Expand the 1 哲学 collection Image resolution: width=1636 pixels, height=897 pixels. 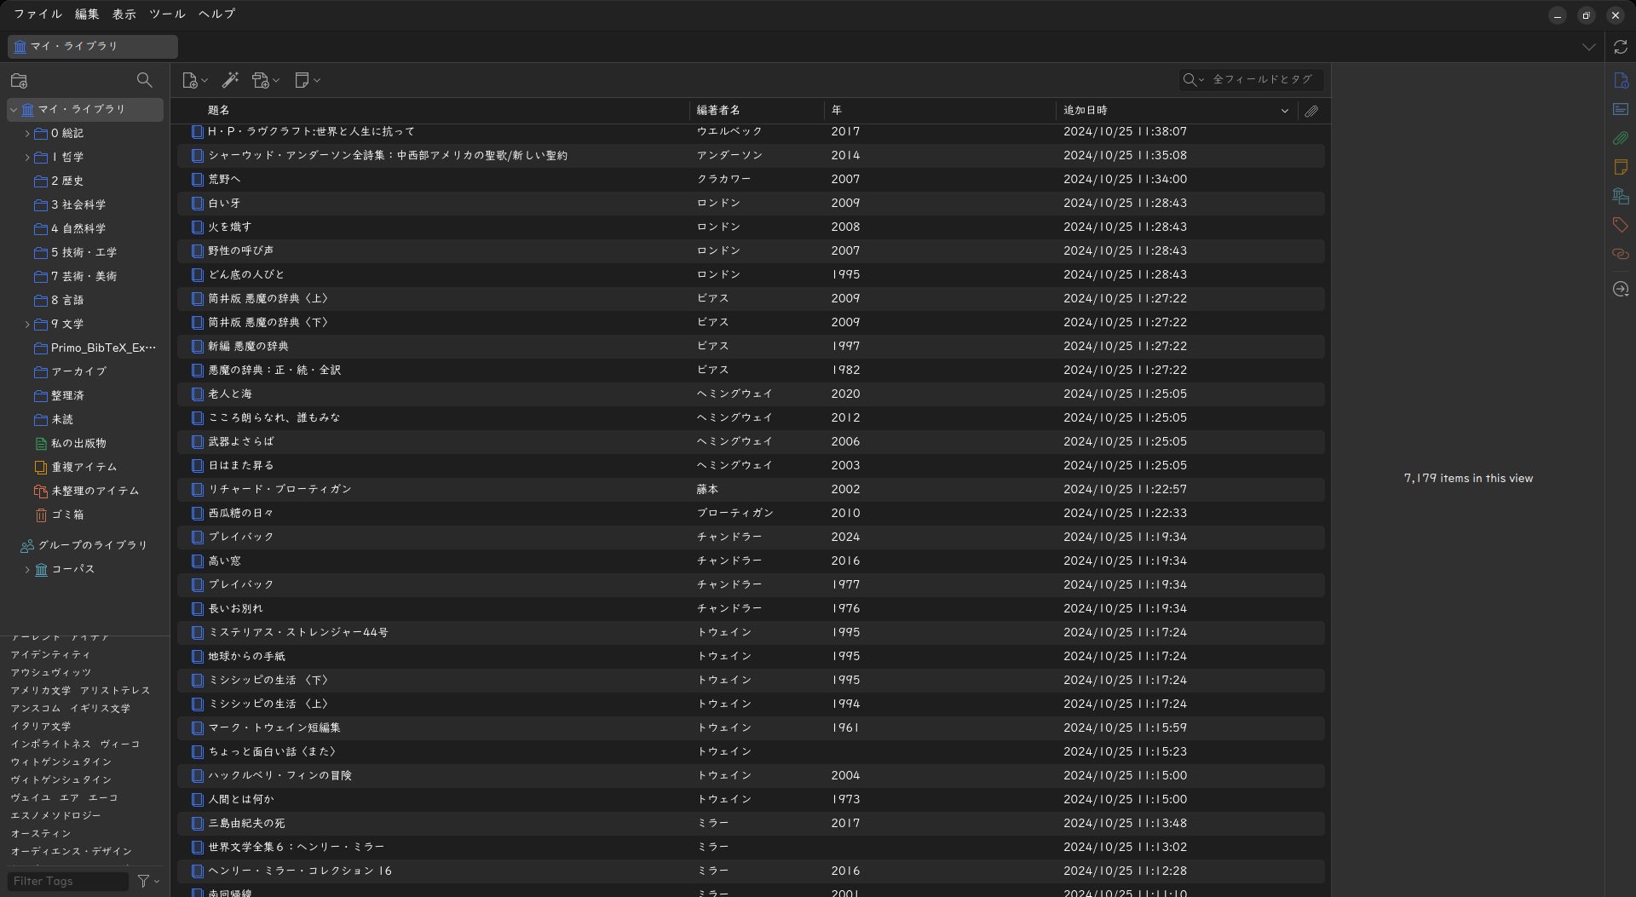[x=27, y=158]
